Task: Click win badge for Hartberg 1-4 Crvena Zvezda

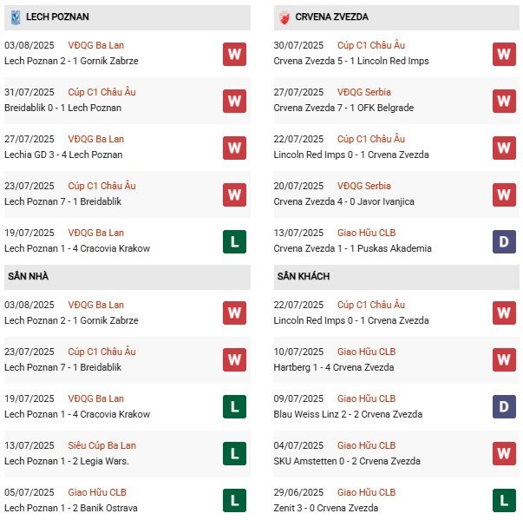Action: [505, 360]
